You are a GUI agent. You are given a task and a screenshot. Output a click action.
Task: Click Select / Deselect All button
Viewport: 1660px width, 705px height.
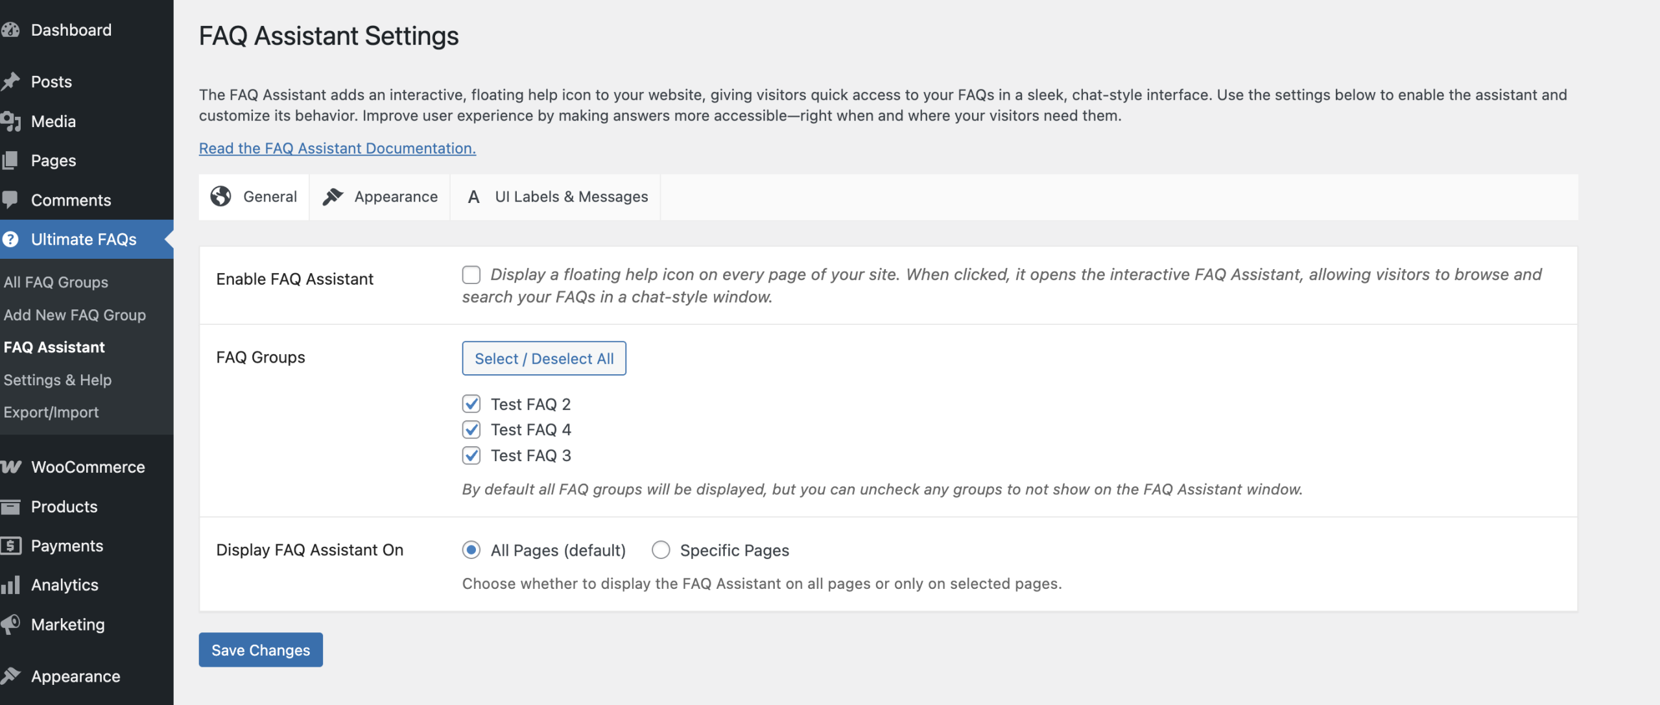click(544, 358)
